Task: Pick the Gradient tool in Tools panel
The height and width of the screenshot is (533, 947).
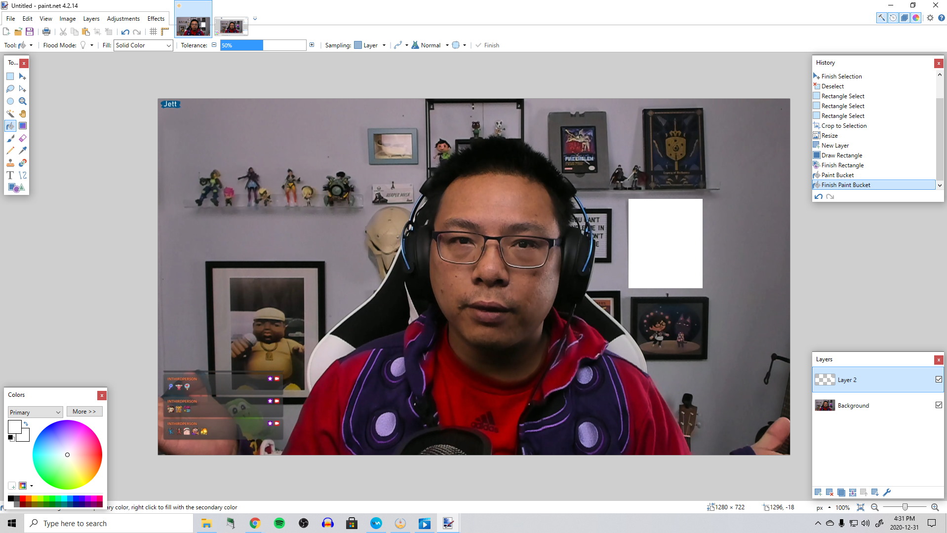Action: click(23, 126)
